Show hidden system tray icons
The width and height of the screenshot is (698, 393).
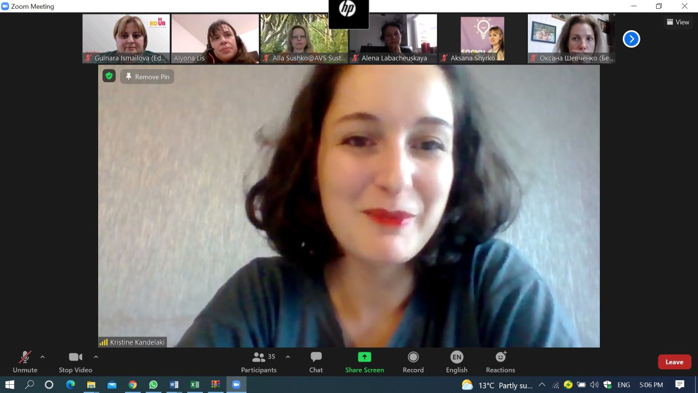pyautogui.click(x=542, y=385)
